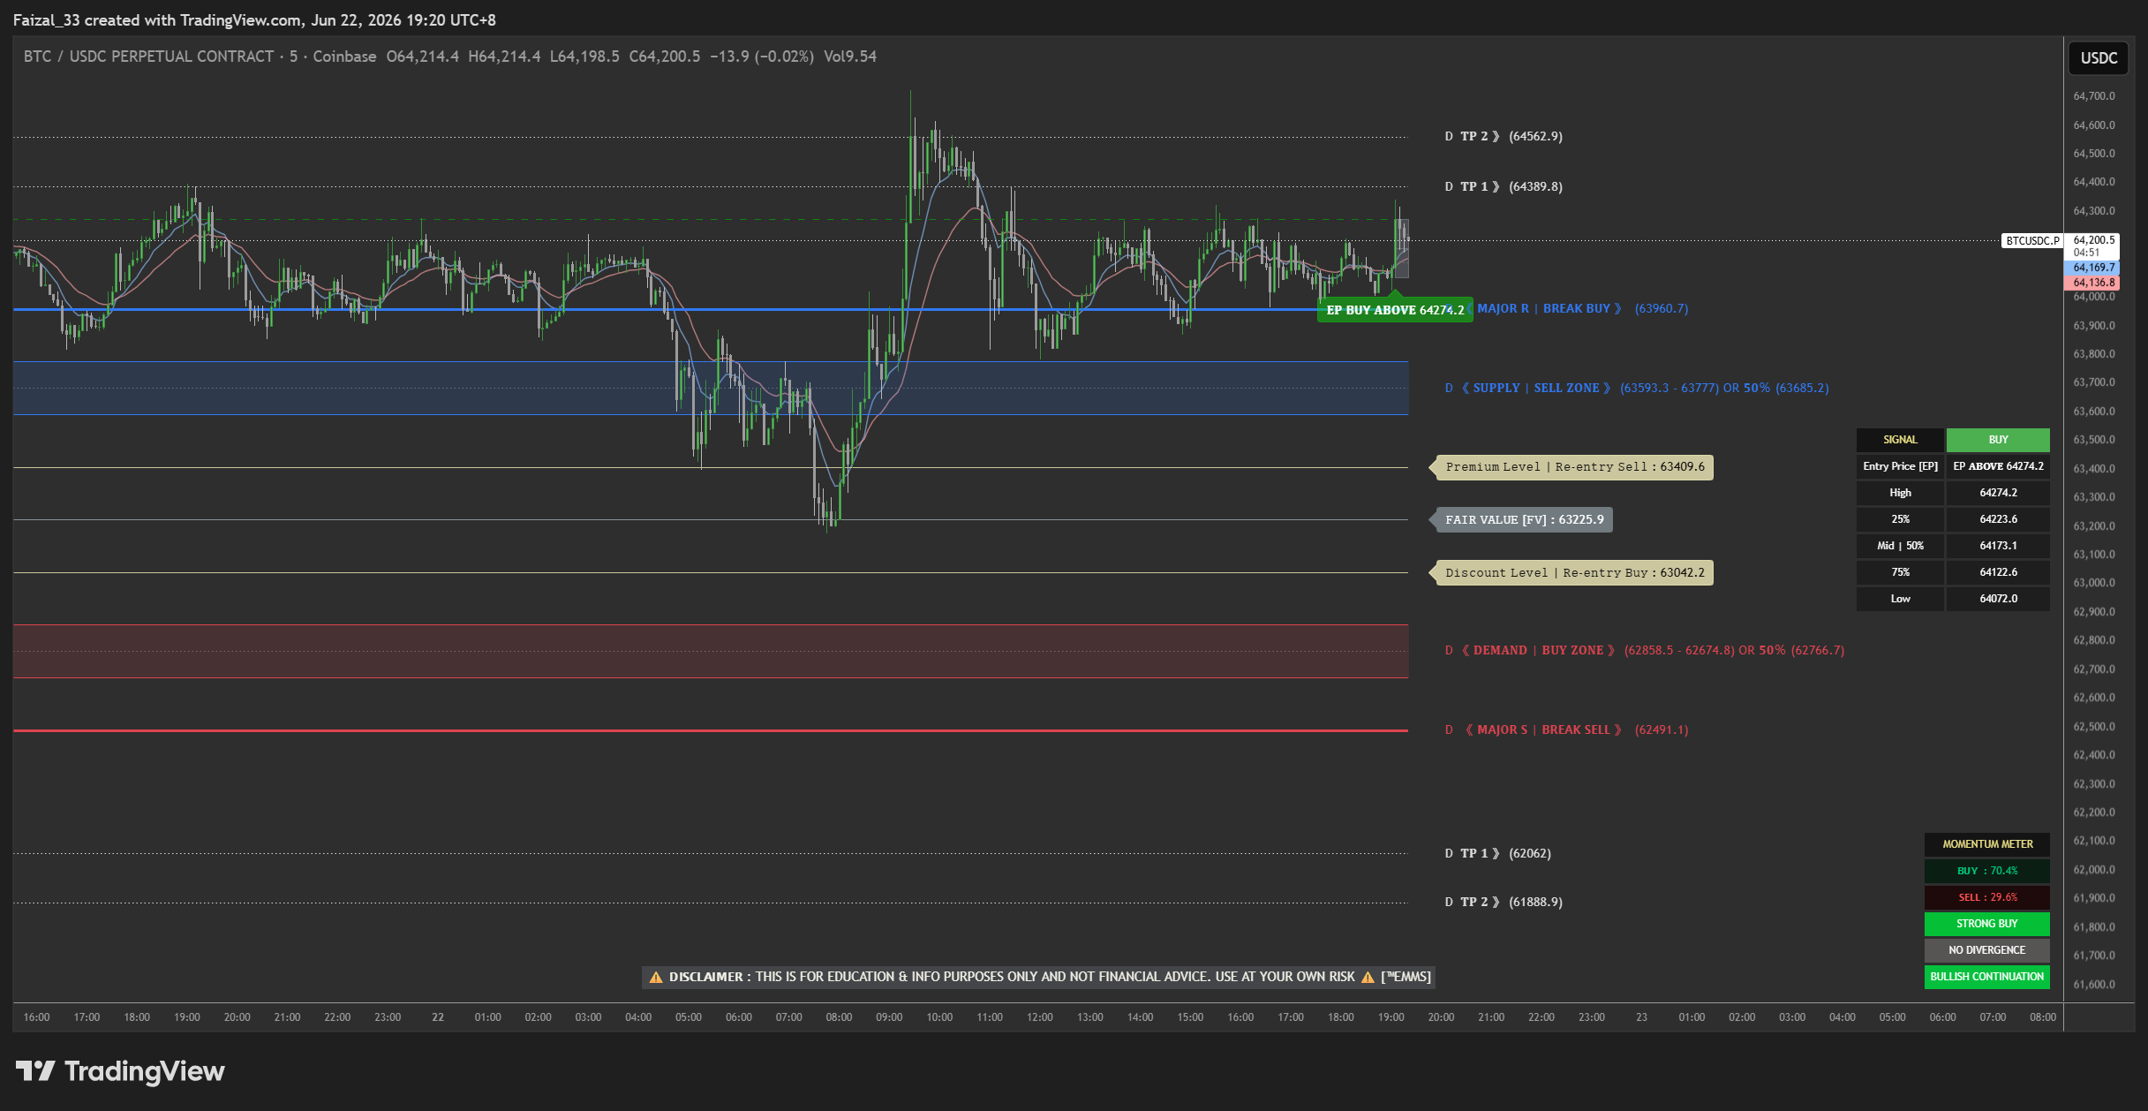Click the 64,169.7 blue price tag
The image size is (2148, 1111).
coord(2092,268)
